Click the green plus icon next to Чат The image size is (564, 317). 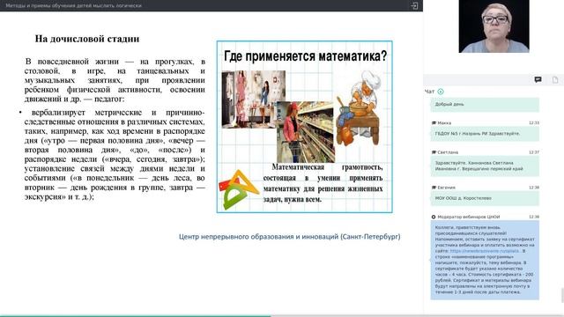(x=441, y=92)
